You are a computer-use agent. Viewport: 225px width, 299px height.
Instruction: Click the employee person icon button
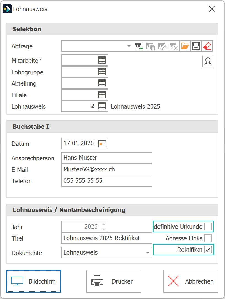tap(208, 61)
